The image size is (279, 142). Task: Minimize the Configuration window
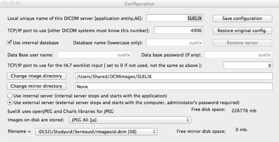[11, 4]
